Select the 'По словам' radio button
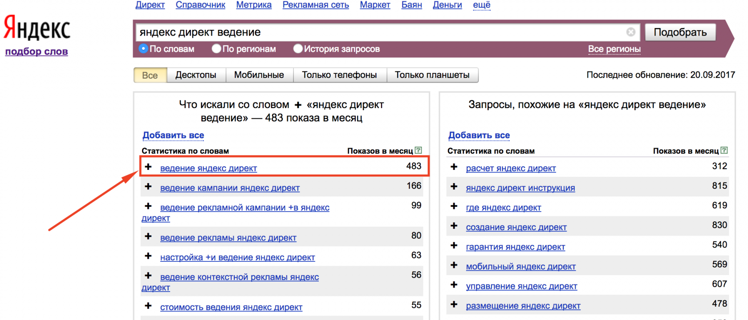Image resolution: width=748 pixels, height=320 pixels. pos(143,48)
